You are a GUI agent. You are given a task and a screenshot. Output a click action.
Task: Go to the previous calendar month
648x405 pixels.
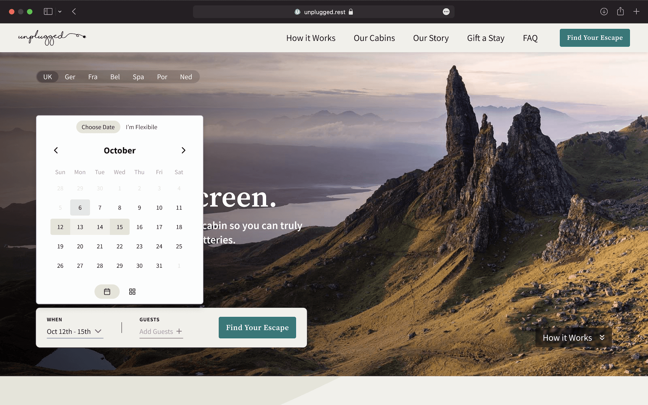click(56, 150)
